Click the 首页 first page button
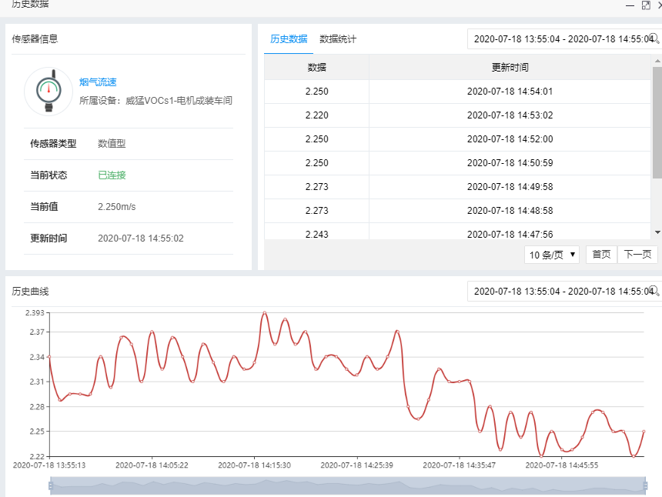 click(601, 254)
